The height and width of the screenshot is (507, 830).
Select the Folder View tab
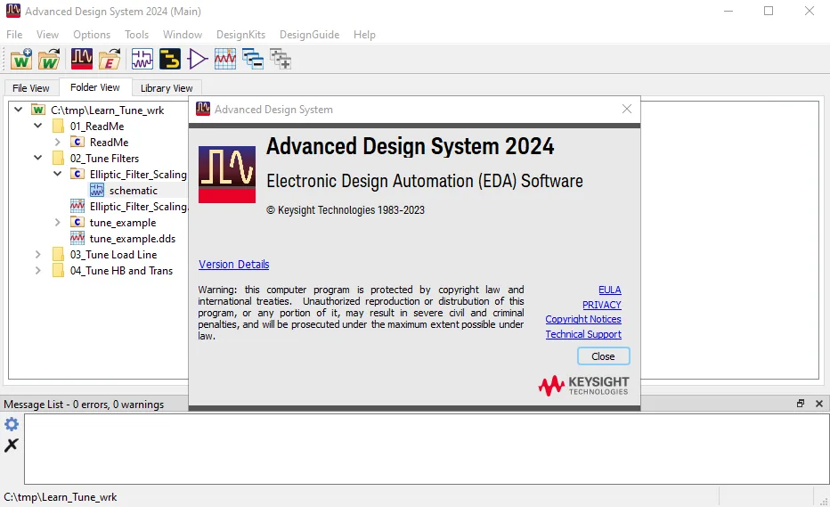[95, 87]
